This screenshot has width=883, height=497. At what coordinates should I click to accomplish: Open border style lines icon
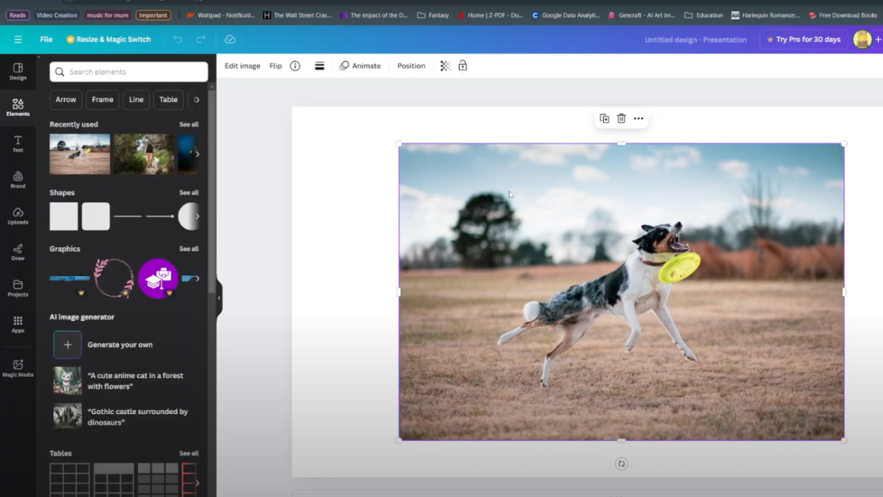point(319,66)
